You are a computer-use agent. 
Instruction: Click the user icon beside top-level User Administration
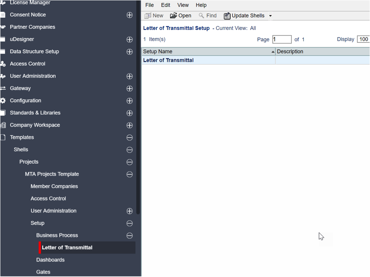coord(3,76)
